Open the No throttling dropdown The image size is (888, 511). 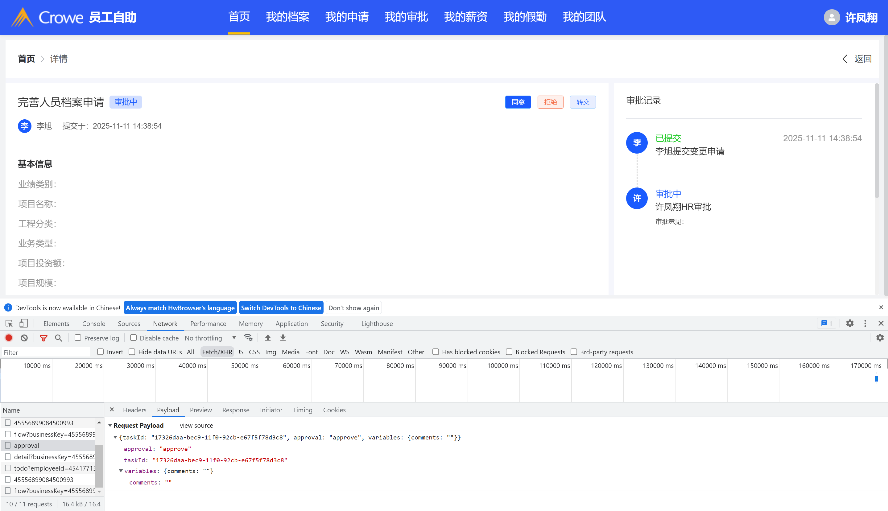(x=210, y=338)
